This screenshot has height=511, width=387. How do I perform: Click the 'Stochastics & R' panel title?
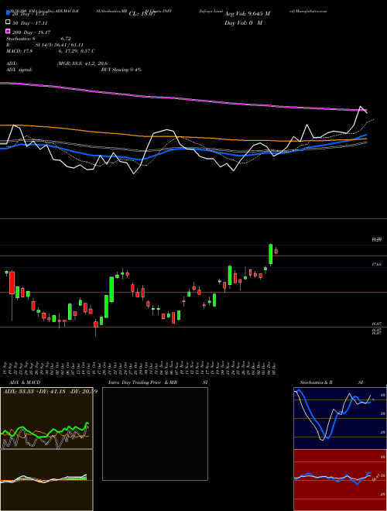[x=317, y=382]
